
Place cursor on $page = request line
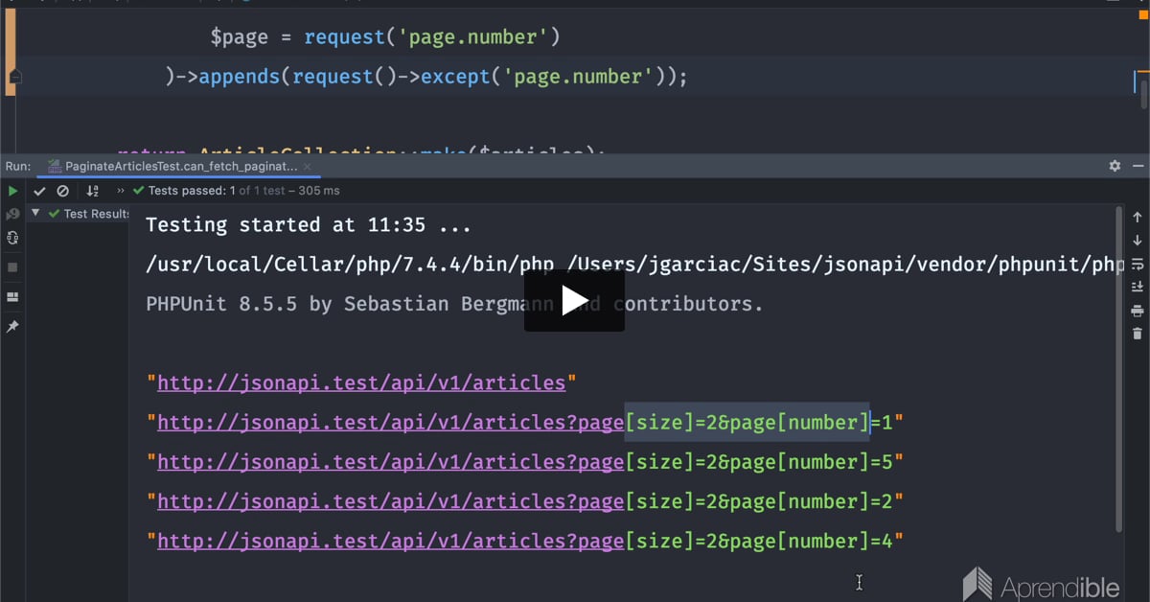point(385,36)
